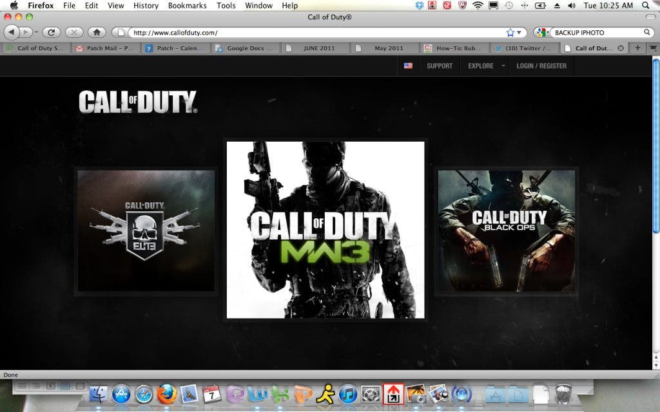Click the Call of Duty logo
Viewport: 660px width, 412px height.
pyautogui.click(x=138, y=102)
